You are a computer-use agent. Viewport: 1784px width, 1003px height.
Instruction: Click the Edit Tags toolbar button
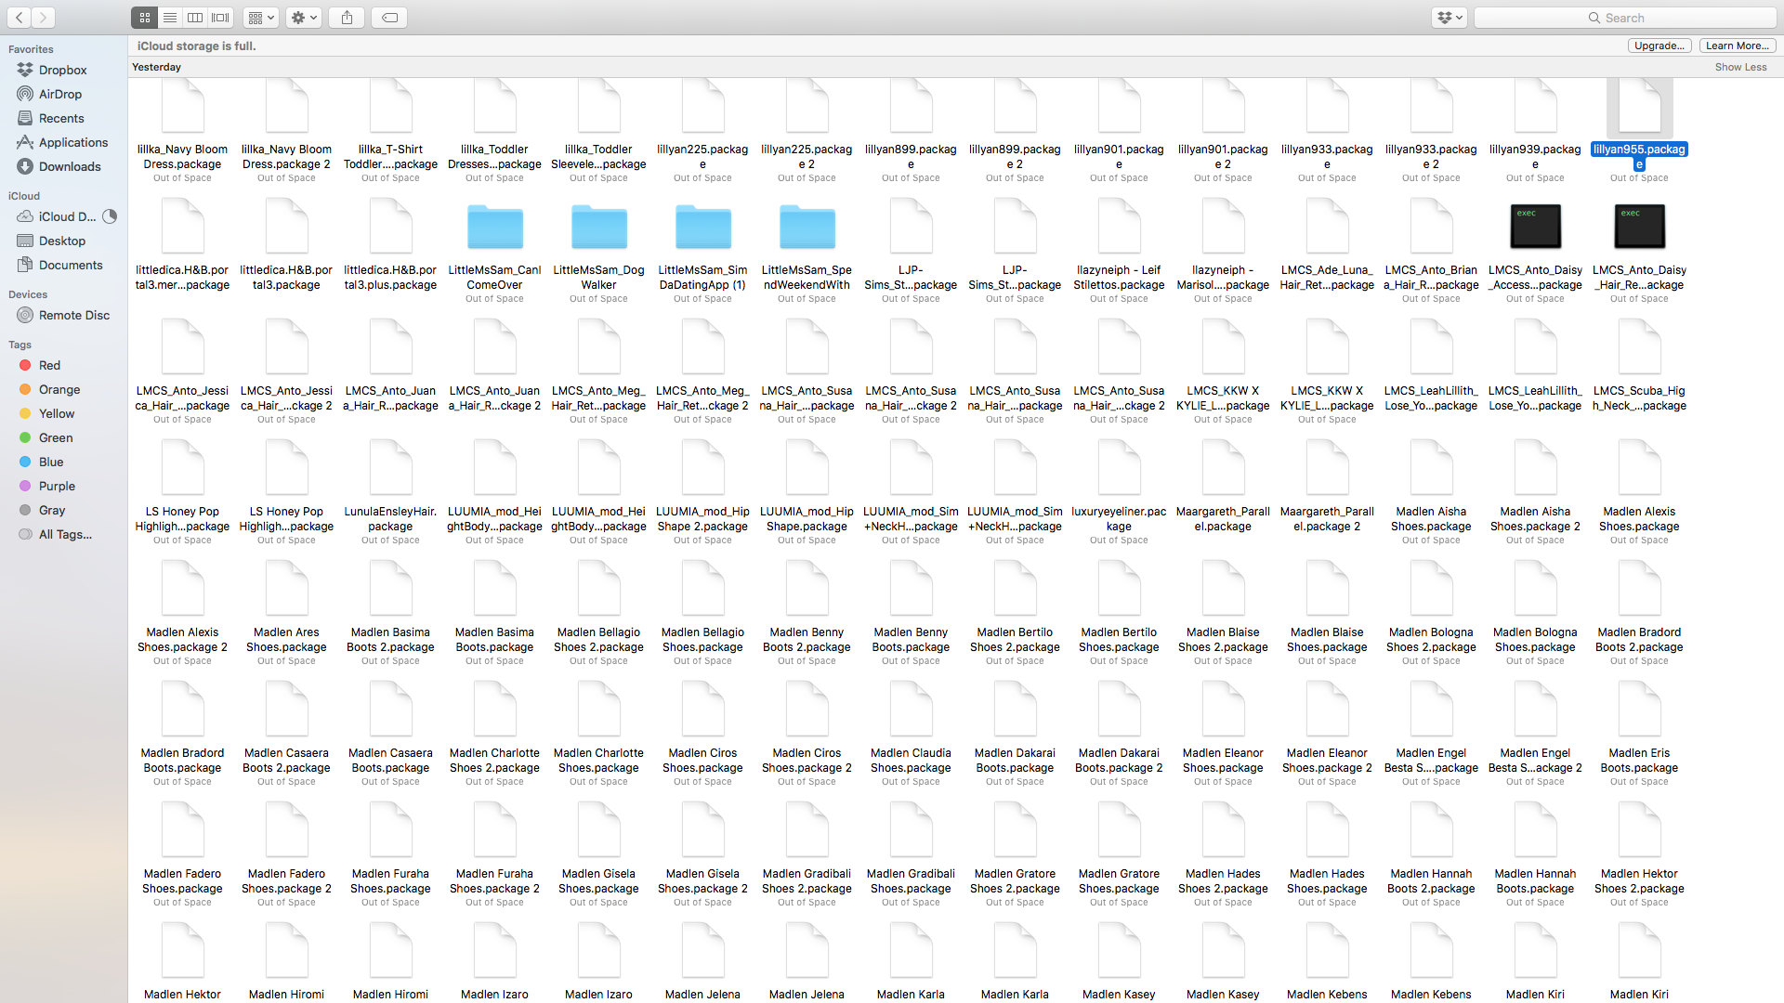[390, 18]
